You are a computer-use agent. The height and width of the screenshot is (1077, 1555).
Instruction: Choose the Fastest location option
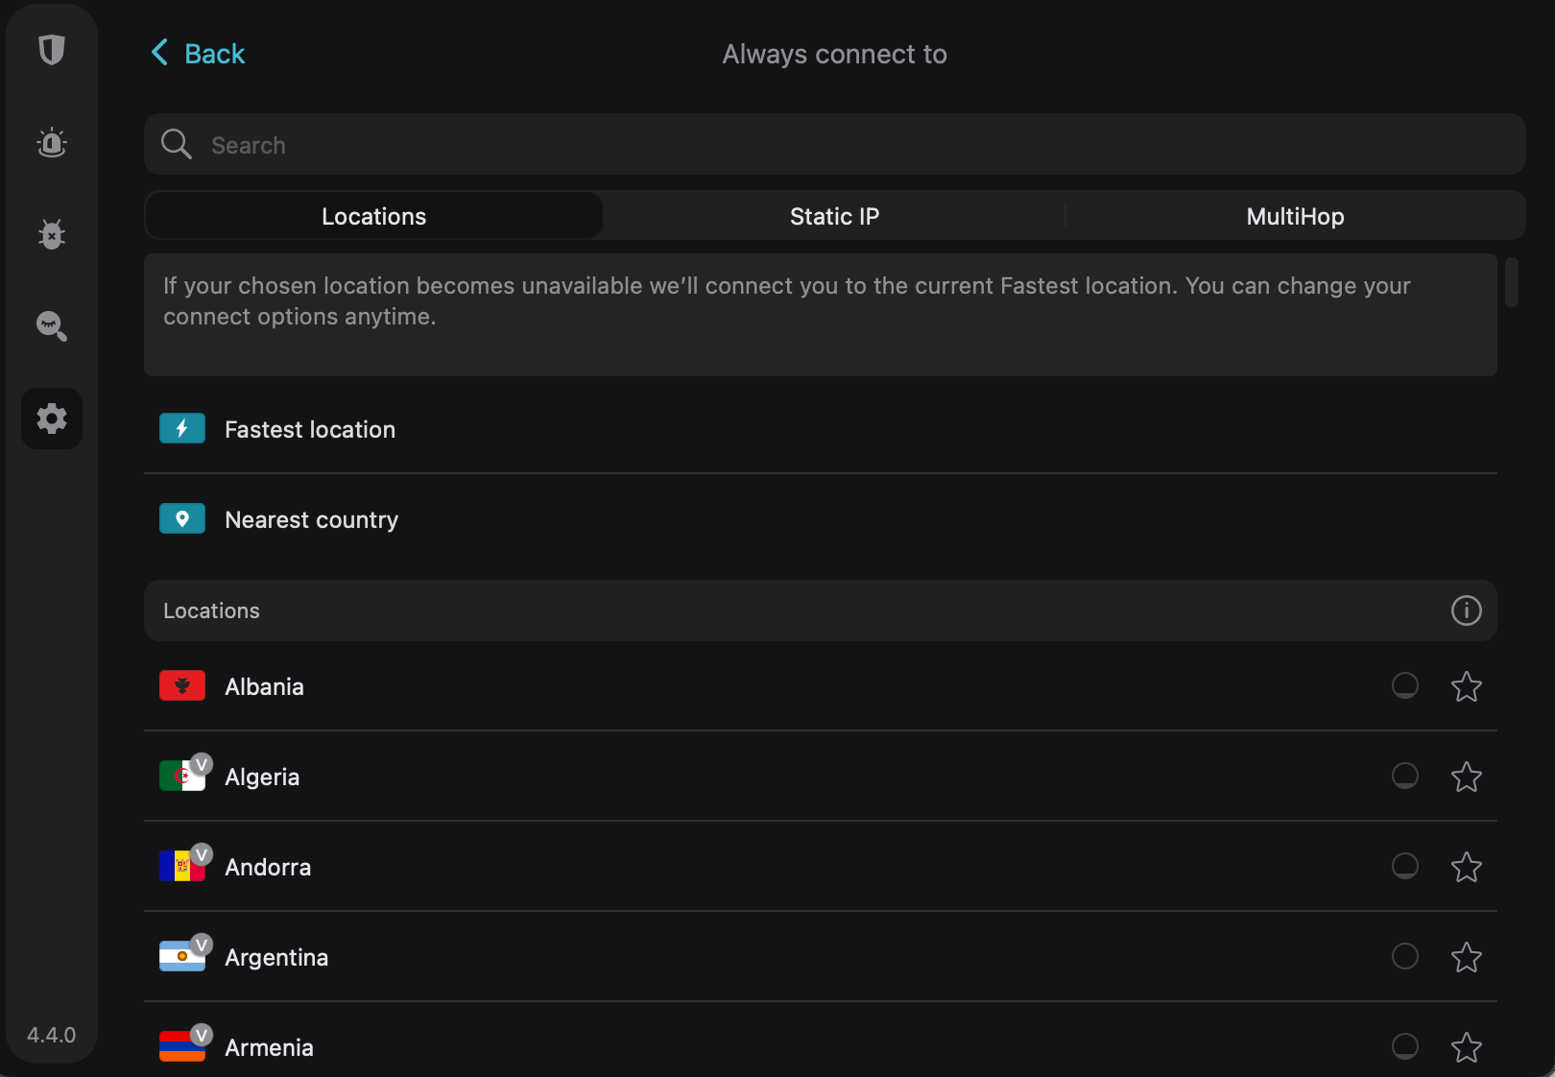pyautogui.click(x=309, y=429)
